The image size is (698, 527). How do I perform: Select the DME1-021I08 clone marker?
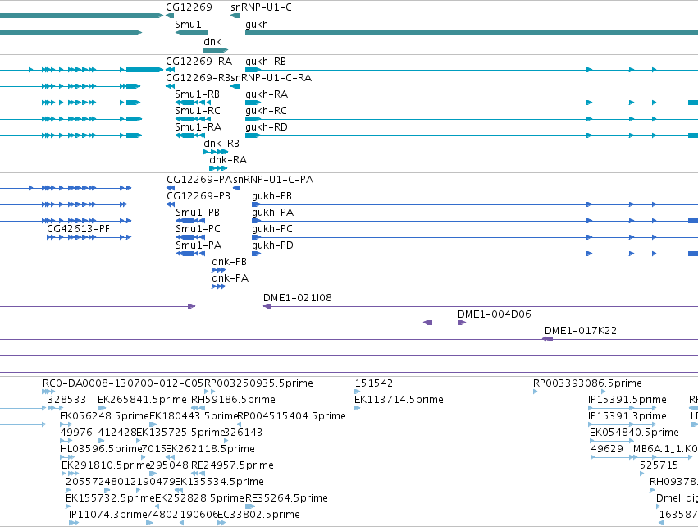tap(267, 306)
